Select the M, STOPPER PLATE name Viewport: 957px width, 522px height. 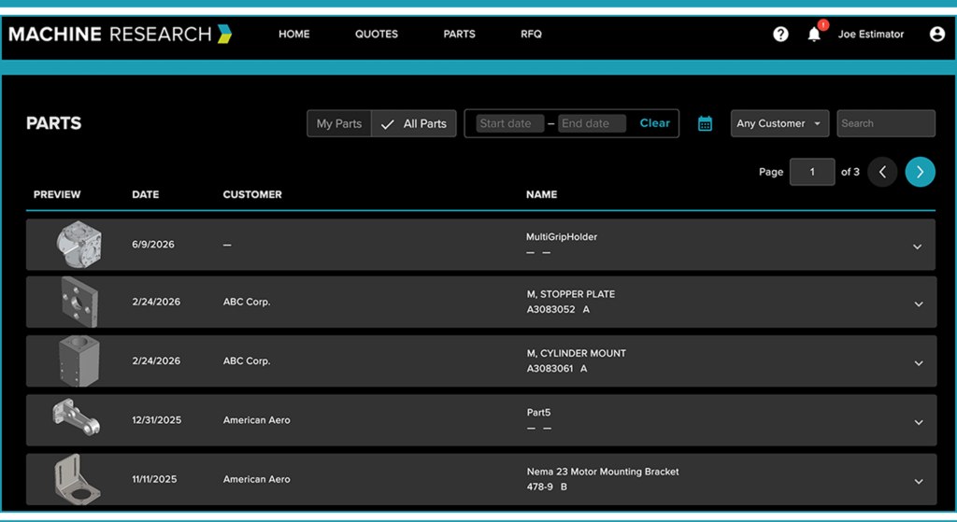click(571, 294)
